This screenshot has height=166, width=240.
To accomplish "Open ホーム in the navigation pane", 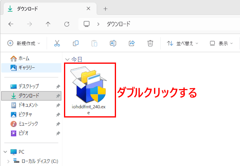I will point(31,59).
